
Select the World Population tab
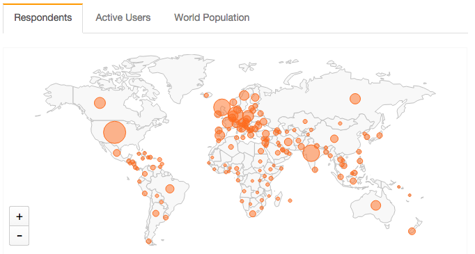(212, 17)
